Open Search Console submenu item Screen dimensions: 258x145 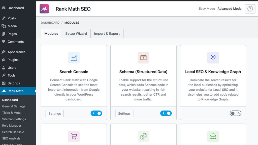[x=13, y=132]
